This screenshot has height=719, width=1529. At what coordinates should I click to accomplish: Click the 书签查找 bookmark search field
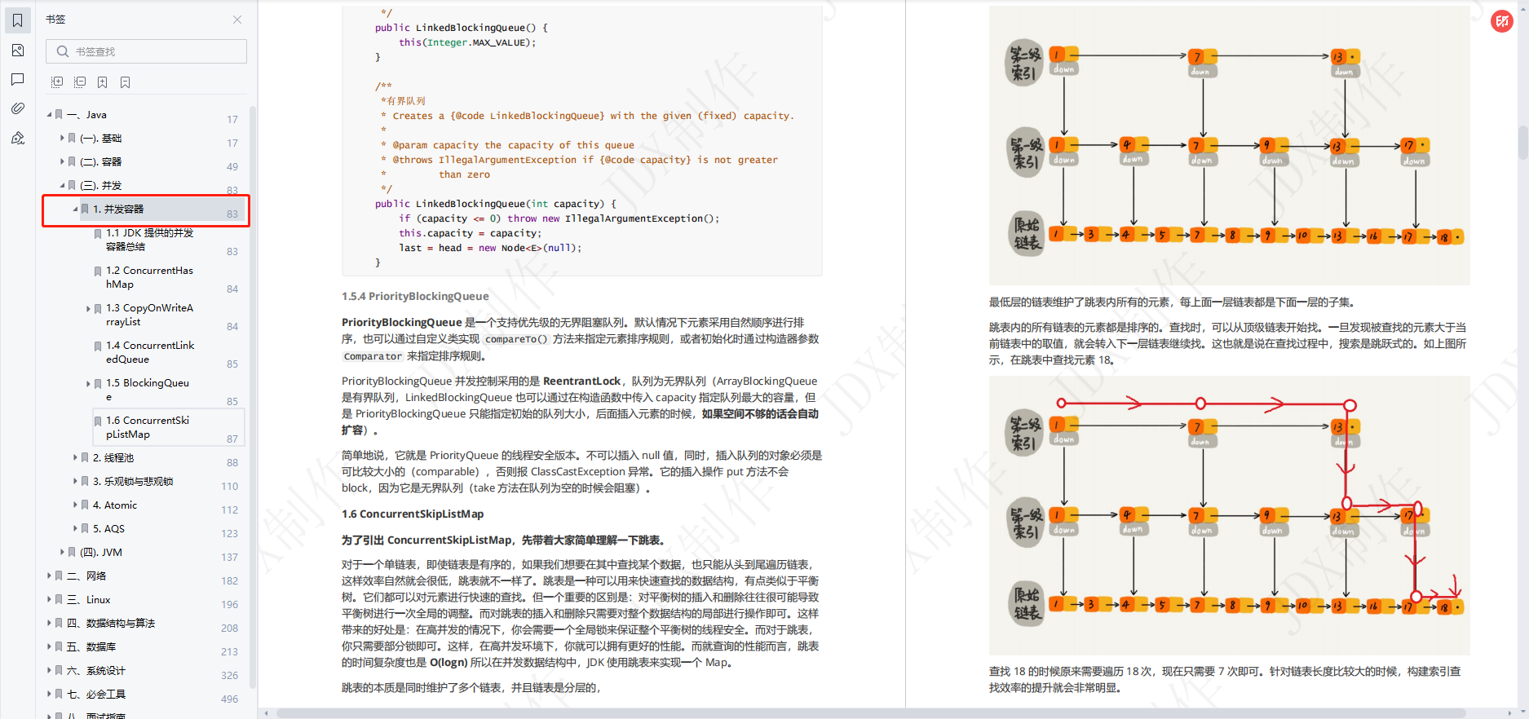point(147,51)
